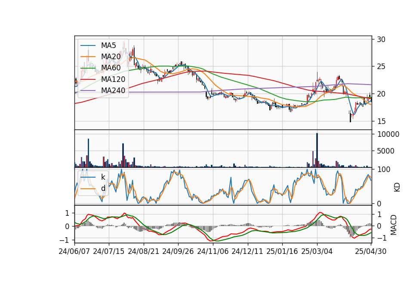This screenshot has height=296, width=413.
Task: Click the price axis value 25
Action: [381, 66]
